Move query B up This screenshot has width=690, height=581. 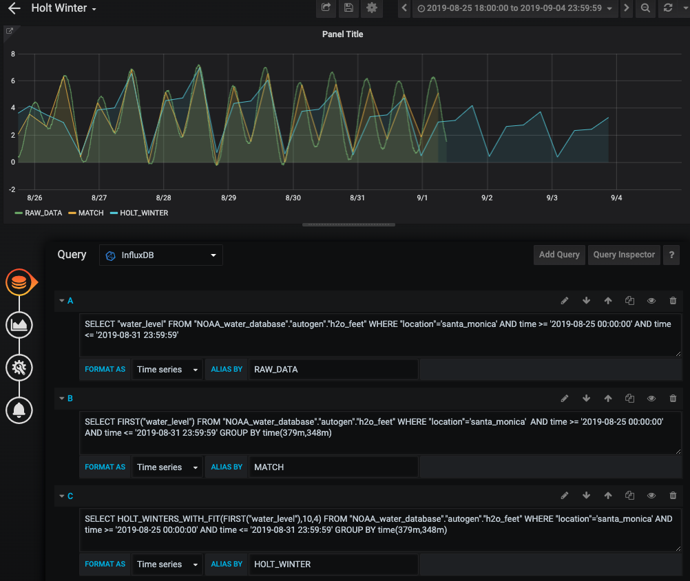[608, 399]
